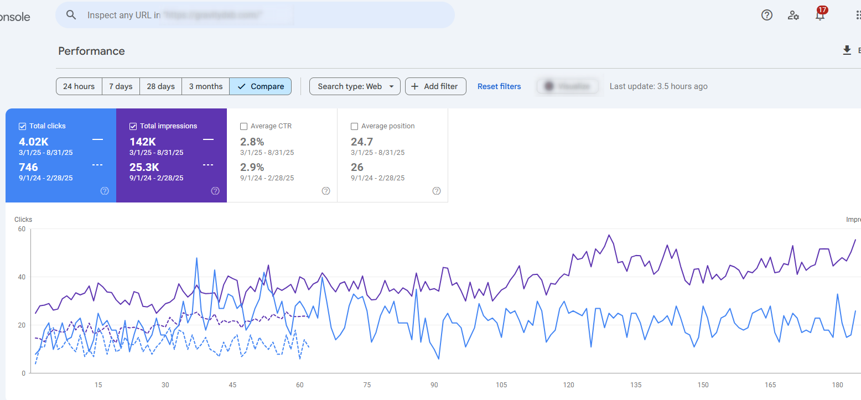The height and width of the screenshot is (400, 861).
Task: Switch to the 28 days range
Action: pos(160,86)
